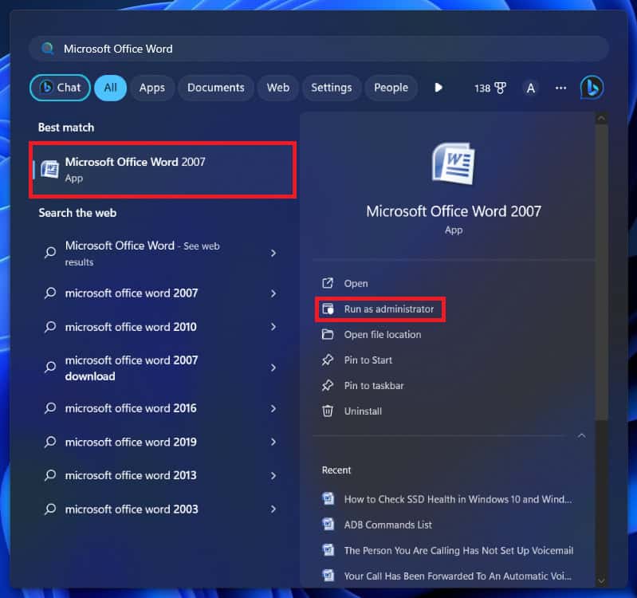Click the Word 2007 icon in best match
637x598 pixels.
pyautogui.click(x=50, y=169)
